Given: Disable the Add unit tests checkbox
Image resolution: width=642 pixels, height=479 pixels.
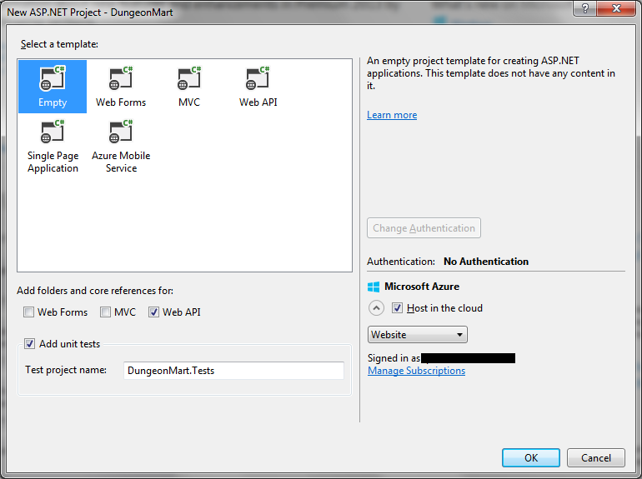Looking at the screenshot, I should [30, 344].
